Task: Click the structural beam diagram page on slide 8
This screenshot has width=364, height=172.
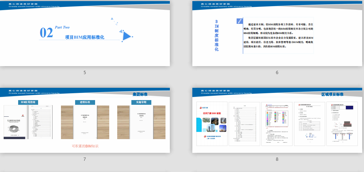Action: pyautogui.click(x=342, y=124)
